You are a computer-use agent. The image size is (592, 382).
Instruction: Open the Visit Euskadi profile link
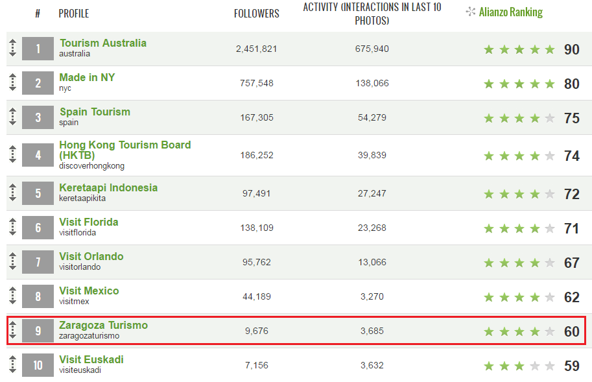(x=91, y=359)
